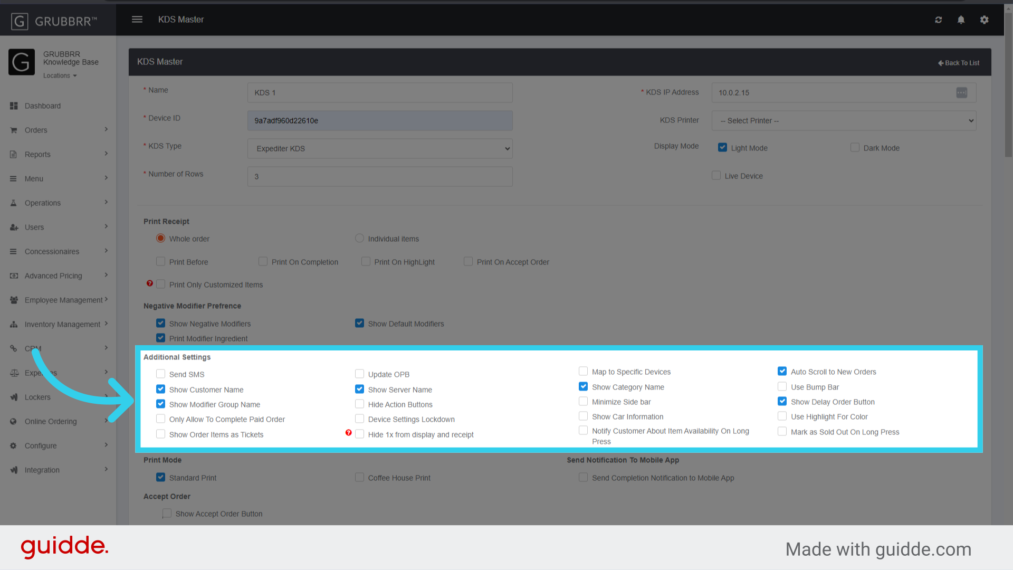This screenshot has width=1013, height=570.
Task: Enable Dark Mode checkbox
Action: point(855,147)
